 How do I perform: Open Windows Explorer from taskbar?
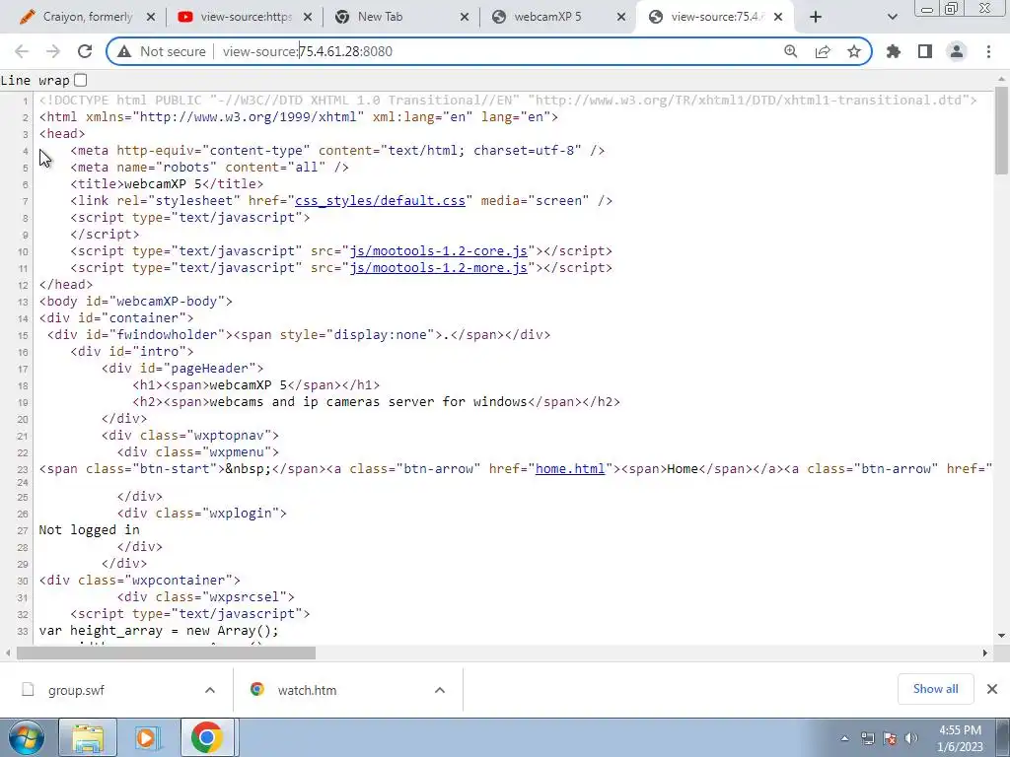(x=88, y=737)
